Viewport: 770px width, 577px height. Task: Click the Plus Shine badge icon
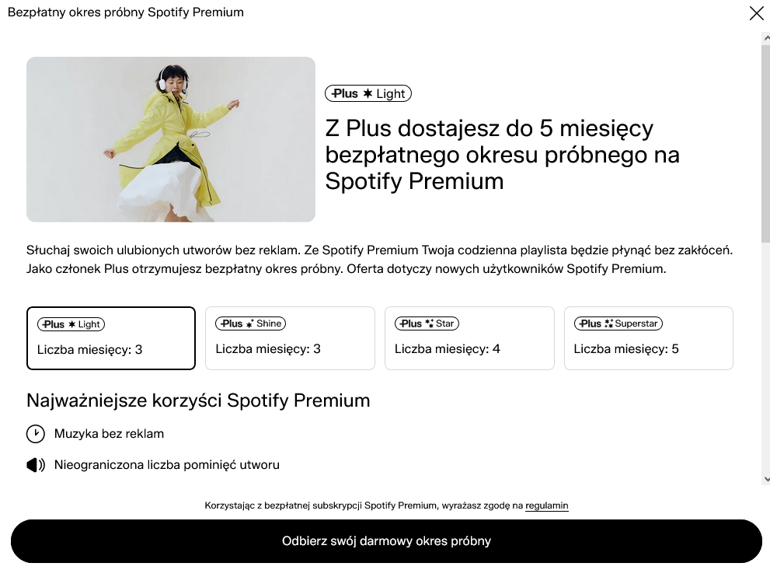coord(250,323)
